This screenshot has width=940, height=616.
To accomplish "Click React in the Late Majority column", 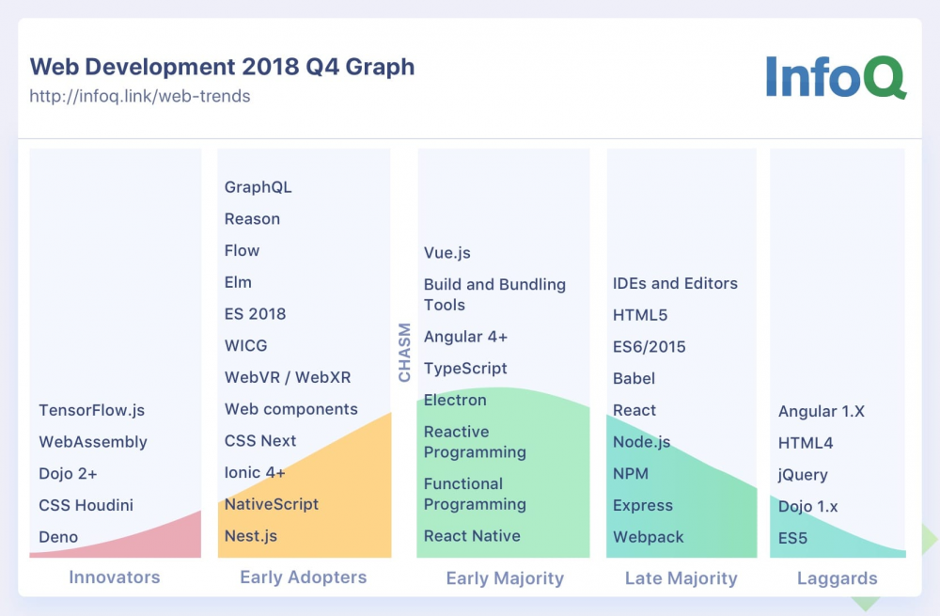I will [x=634, y=410].
